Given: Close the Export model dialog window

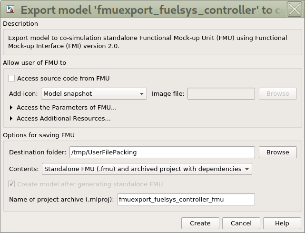Looking at the screenshot, I should click(x=294, y=9).
